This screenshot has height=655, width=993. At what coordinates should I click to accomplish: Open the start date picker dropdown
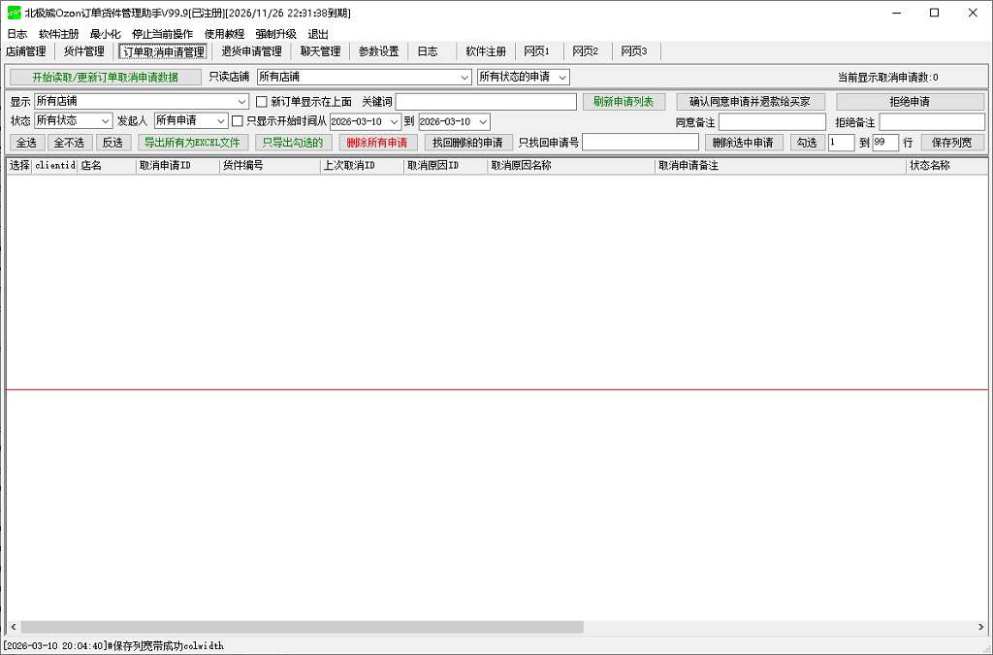[393, 121]
